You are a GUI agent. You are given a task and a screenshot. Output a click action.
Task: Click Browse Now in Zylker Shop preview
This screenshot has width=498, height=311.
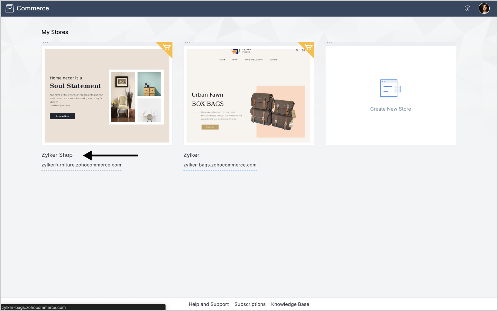[x=62, y=116]
